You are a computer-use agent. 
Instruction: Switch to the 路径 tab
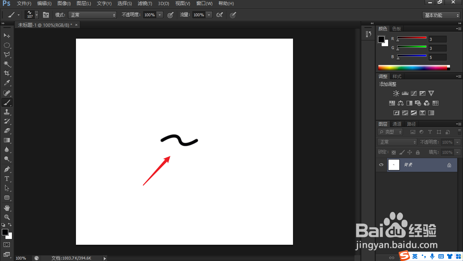click(x=412, y=124)
